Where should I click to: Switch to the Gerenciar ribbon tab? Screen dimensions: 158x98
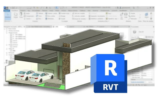95,11
